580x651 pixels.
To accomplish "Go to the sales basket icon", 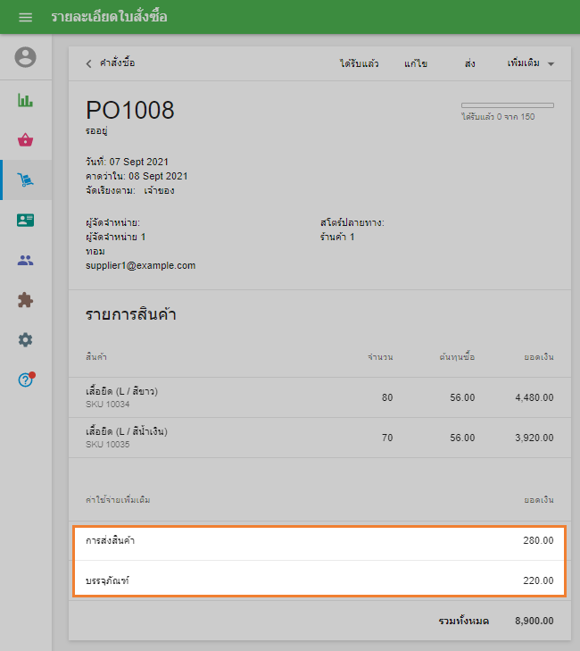I will click(26, 140).
